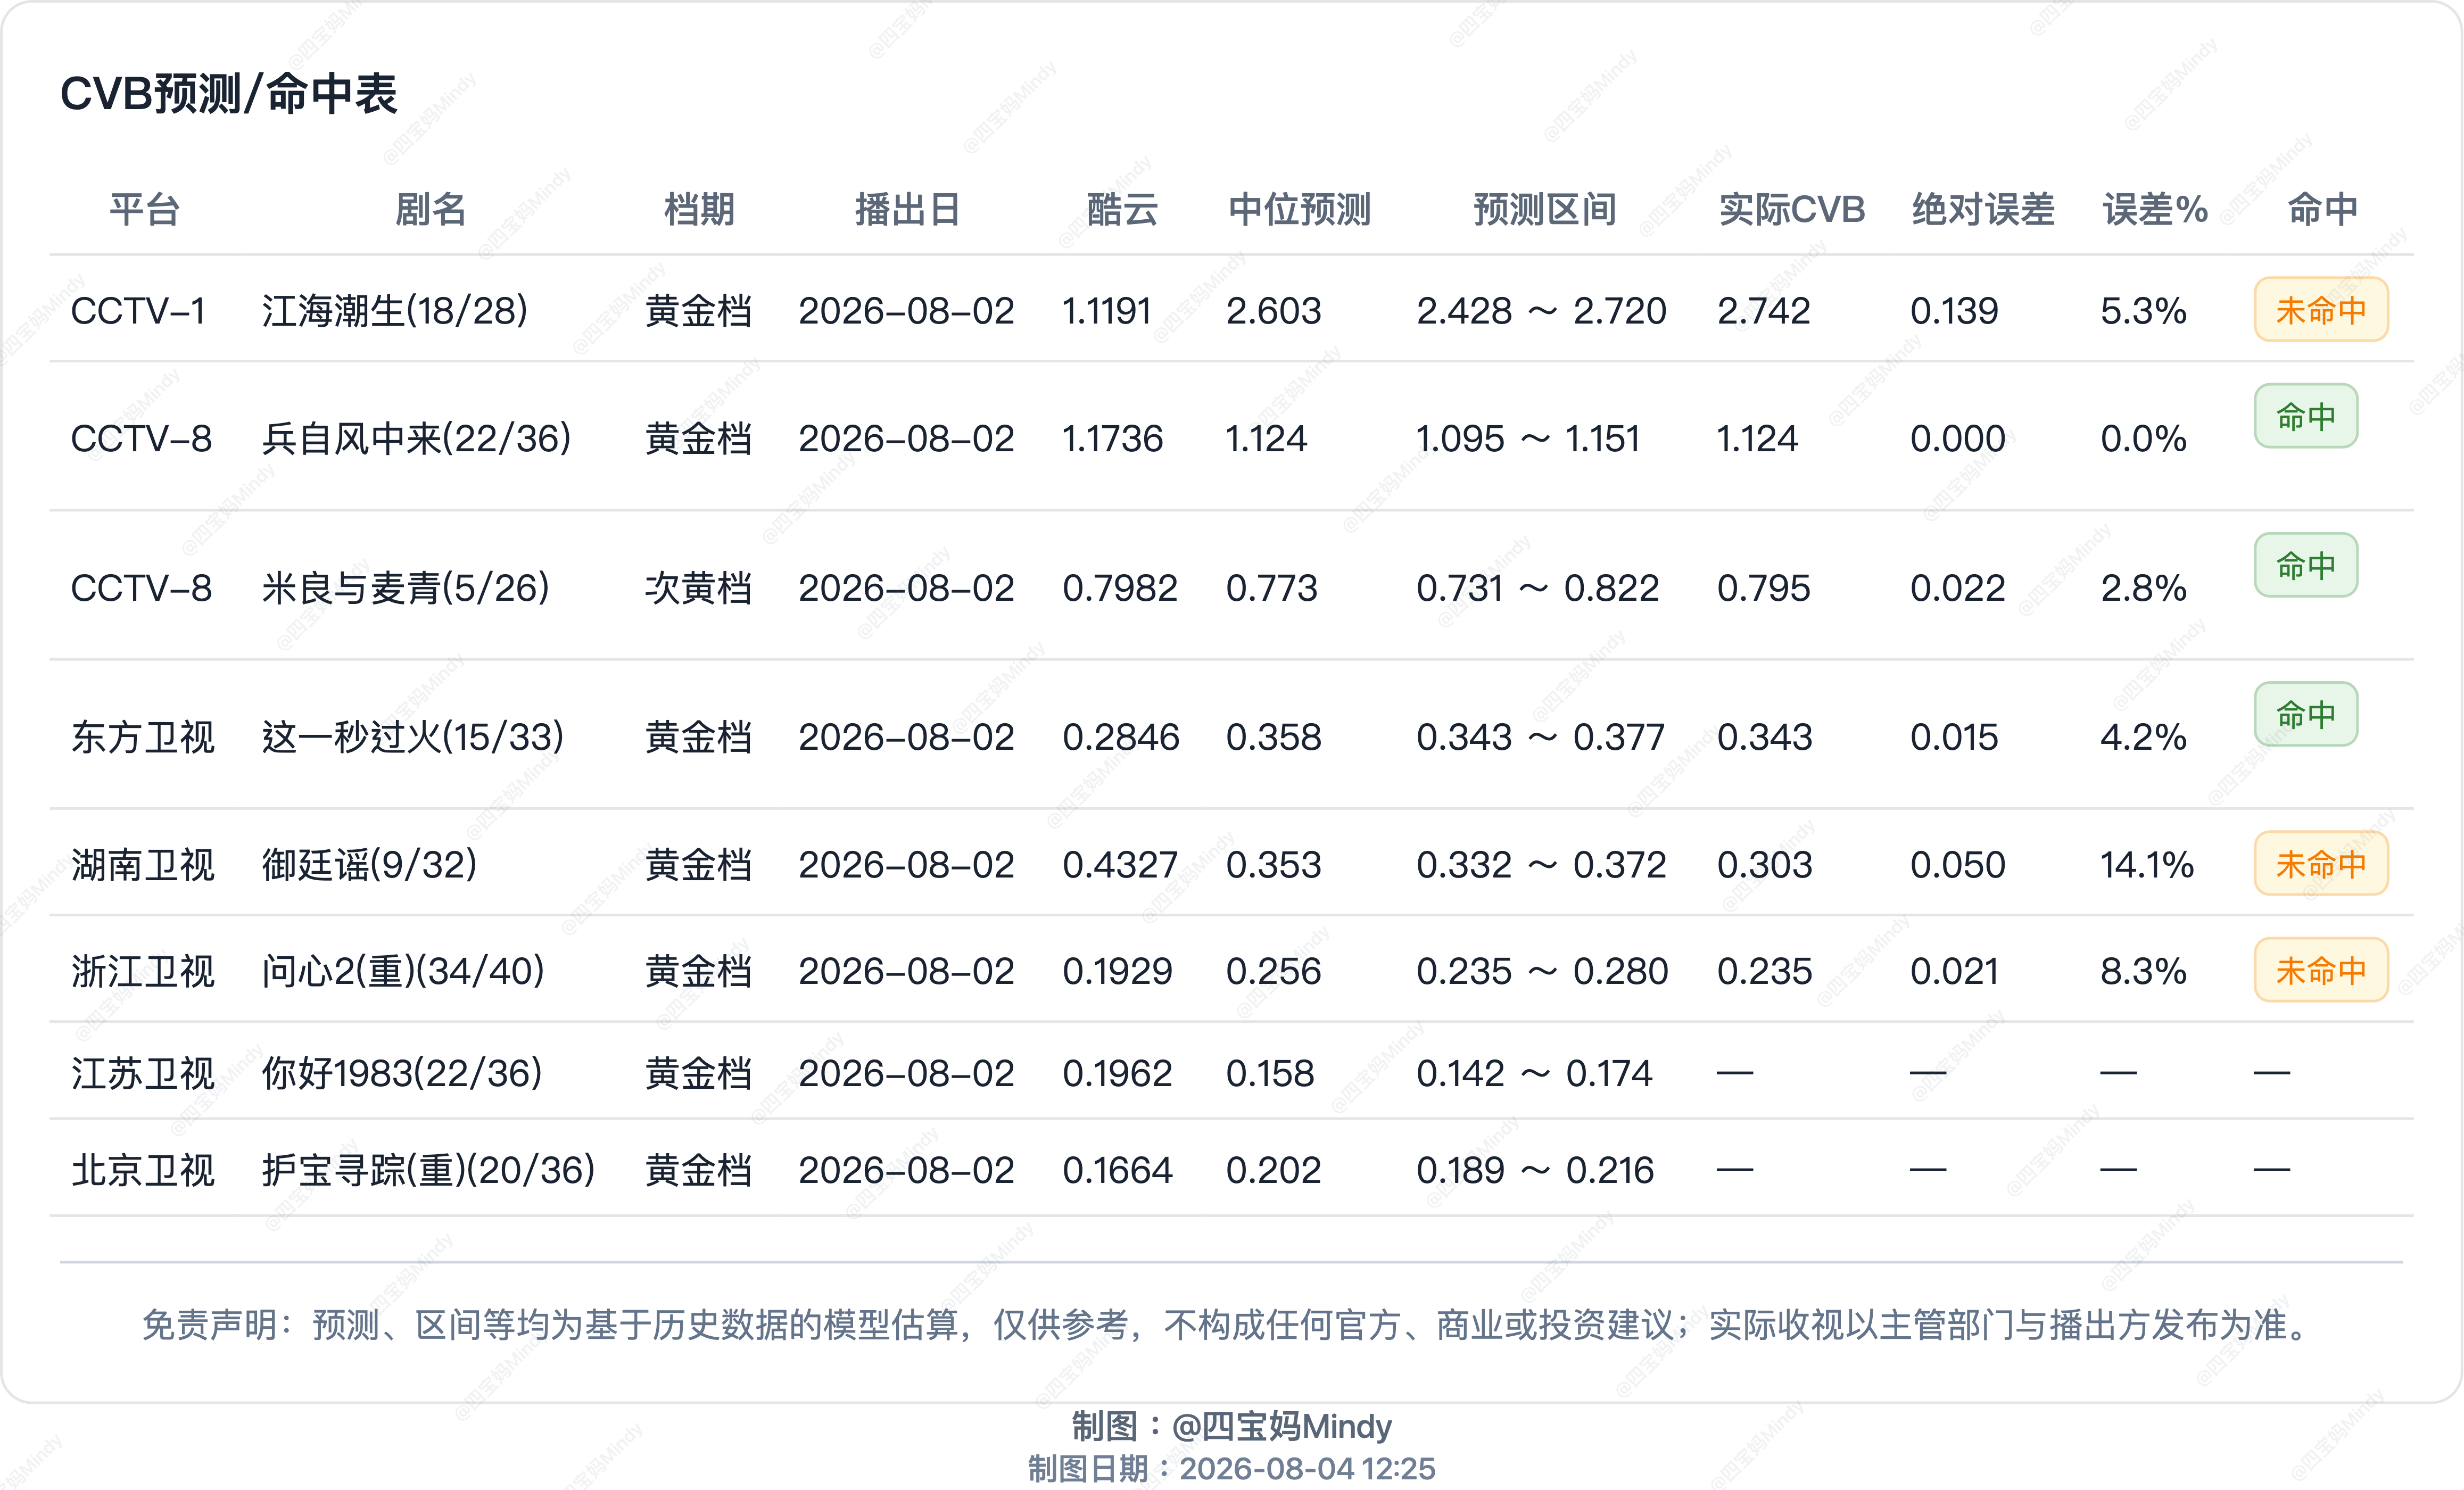Click the 命中 column header
The width and height of the screenshot is (2464, 1490).
click(2322, 209)
